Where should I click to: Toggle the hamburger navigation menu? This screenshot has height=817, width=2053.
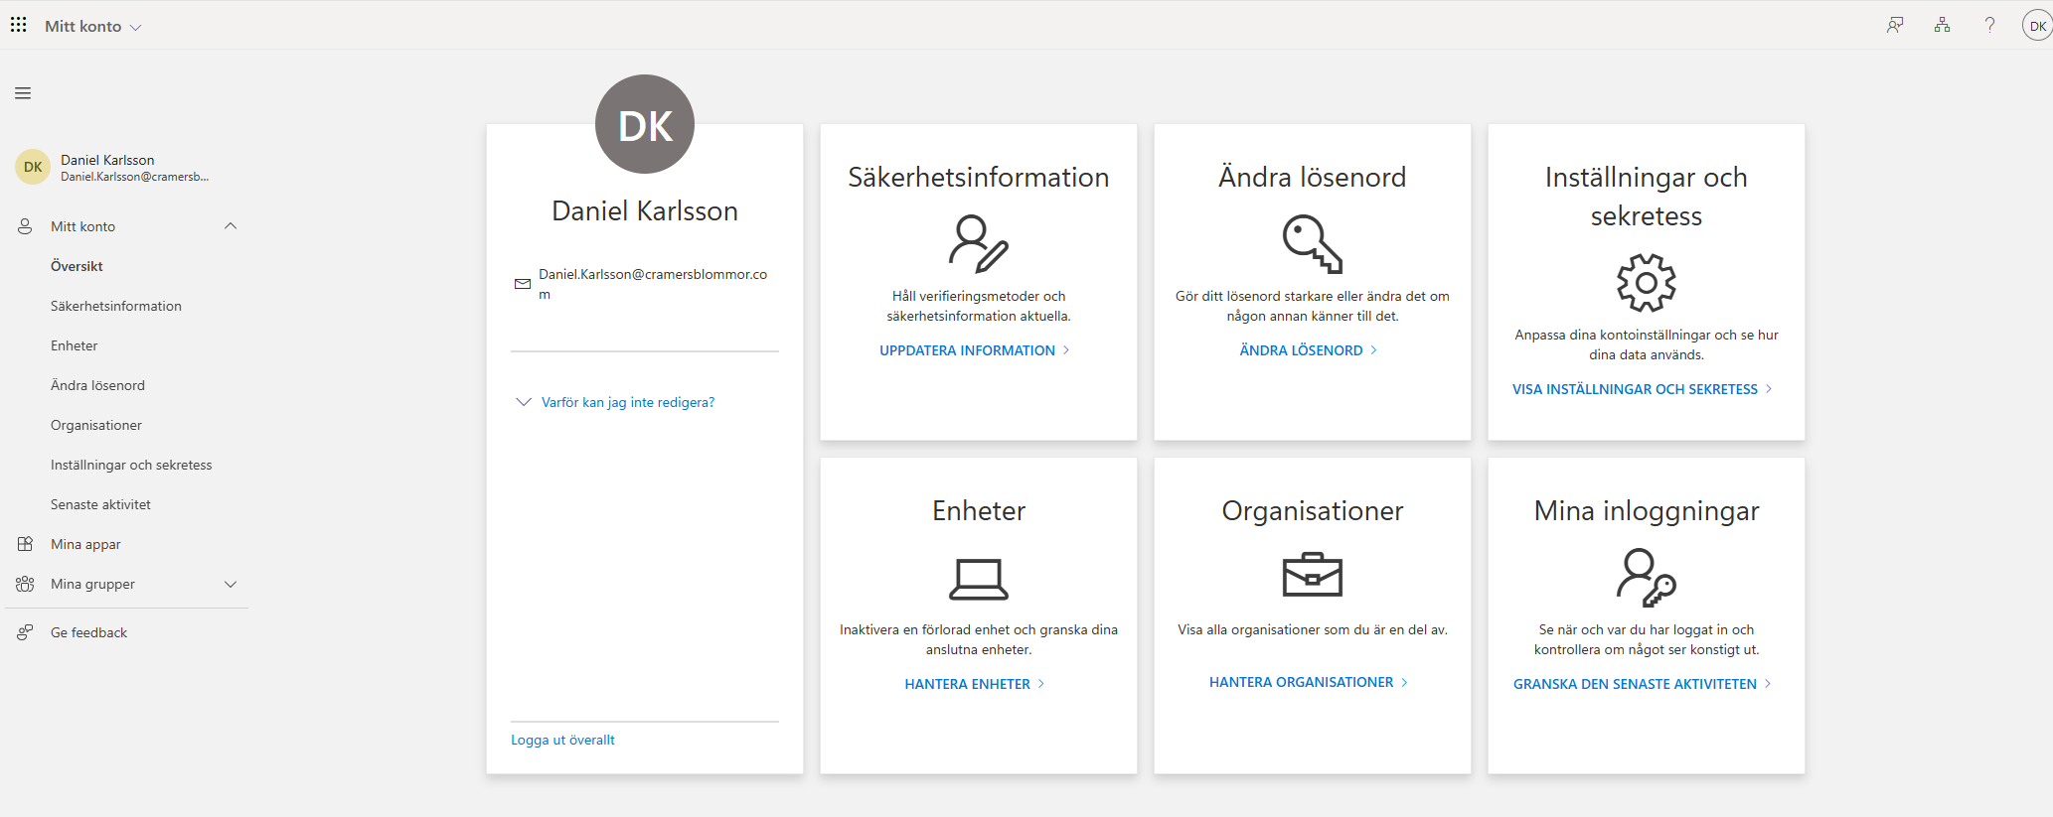point(23,93)
